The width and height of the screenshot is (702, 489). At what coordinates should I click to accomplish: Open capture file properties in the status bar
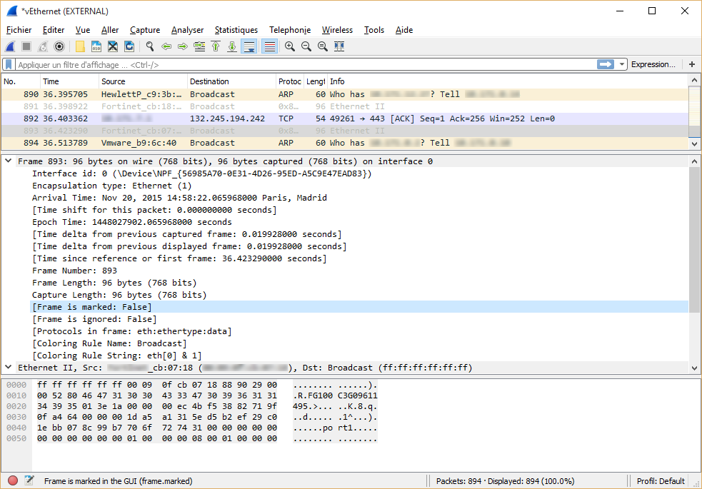coord(29,480)
